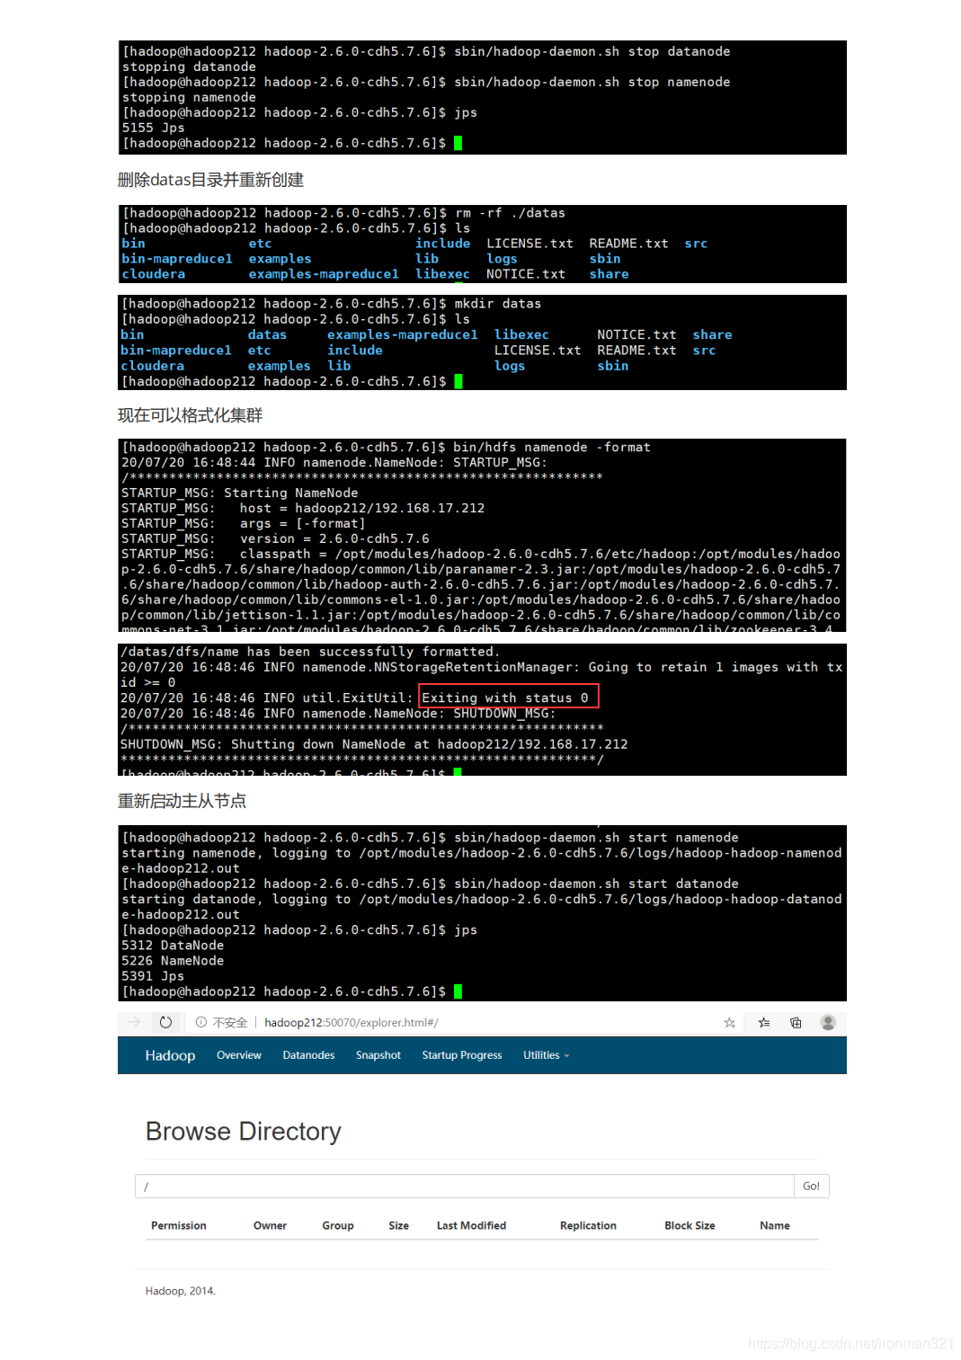The image size is (961, 1360).
Task: Add page to favorites star icon
Action: tap(729, 1022)
